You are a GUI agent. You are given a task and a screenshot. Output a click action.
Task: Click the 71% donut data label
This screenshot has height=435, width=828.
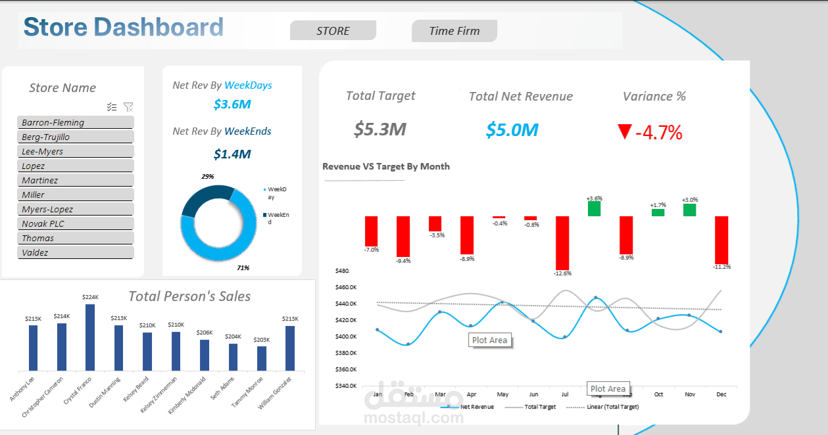coord(243,268)
